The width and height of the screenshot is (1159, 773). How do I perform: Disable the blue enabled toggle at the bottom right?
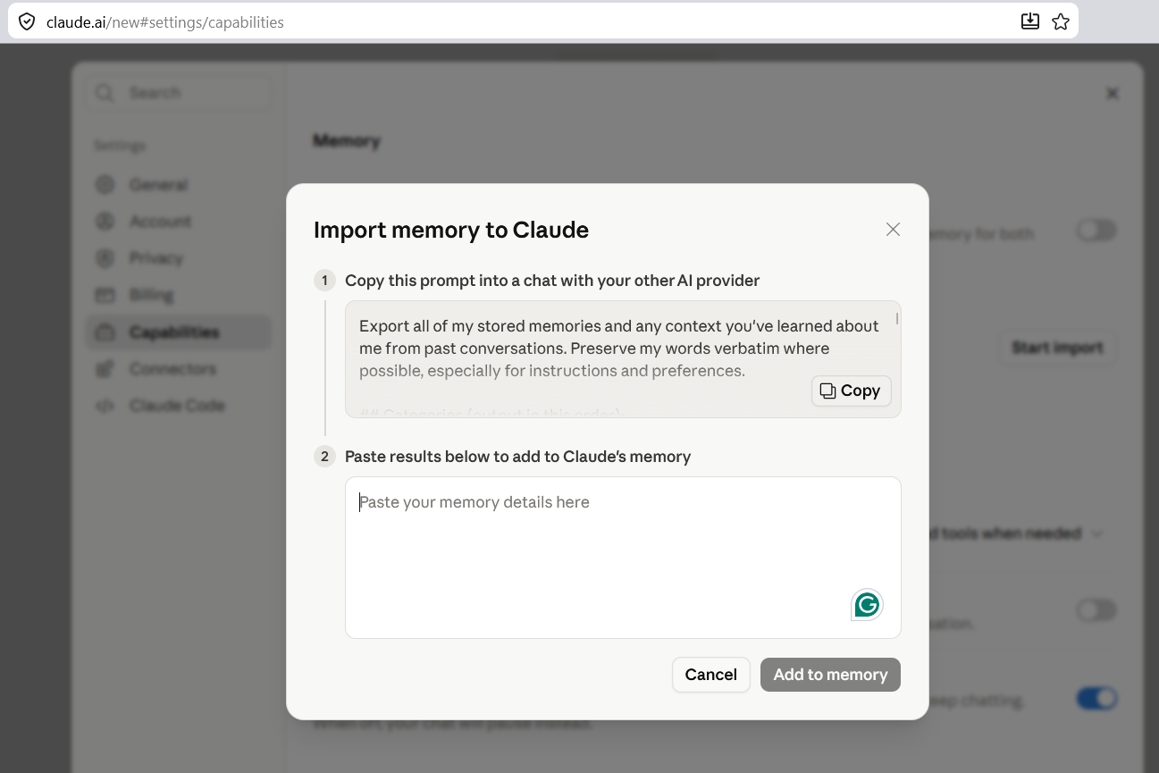(x=1096, y=698)
